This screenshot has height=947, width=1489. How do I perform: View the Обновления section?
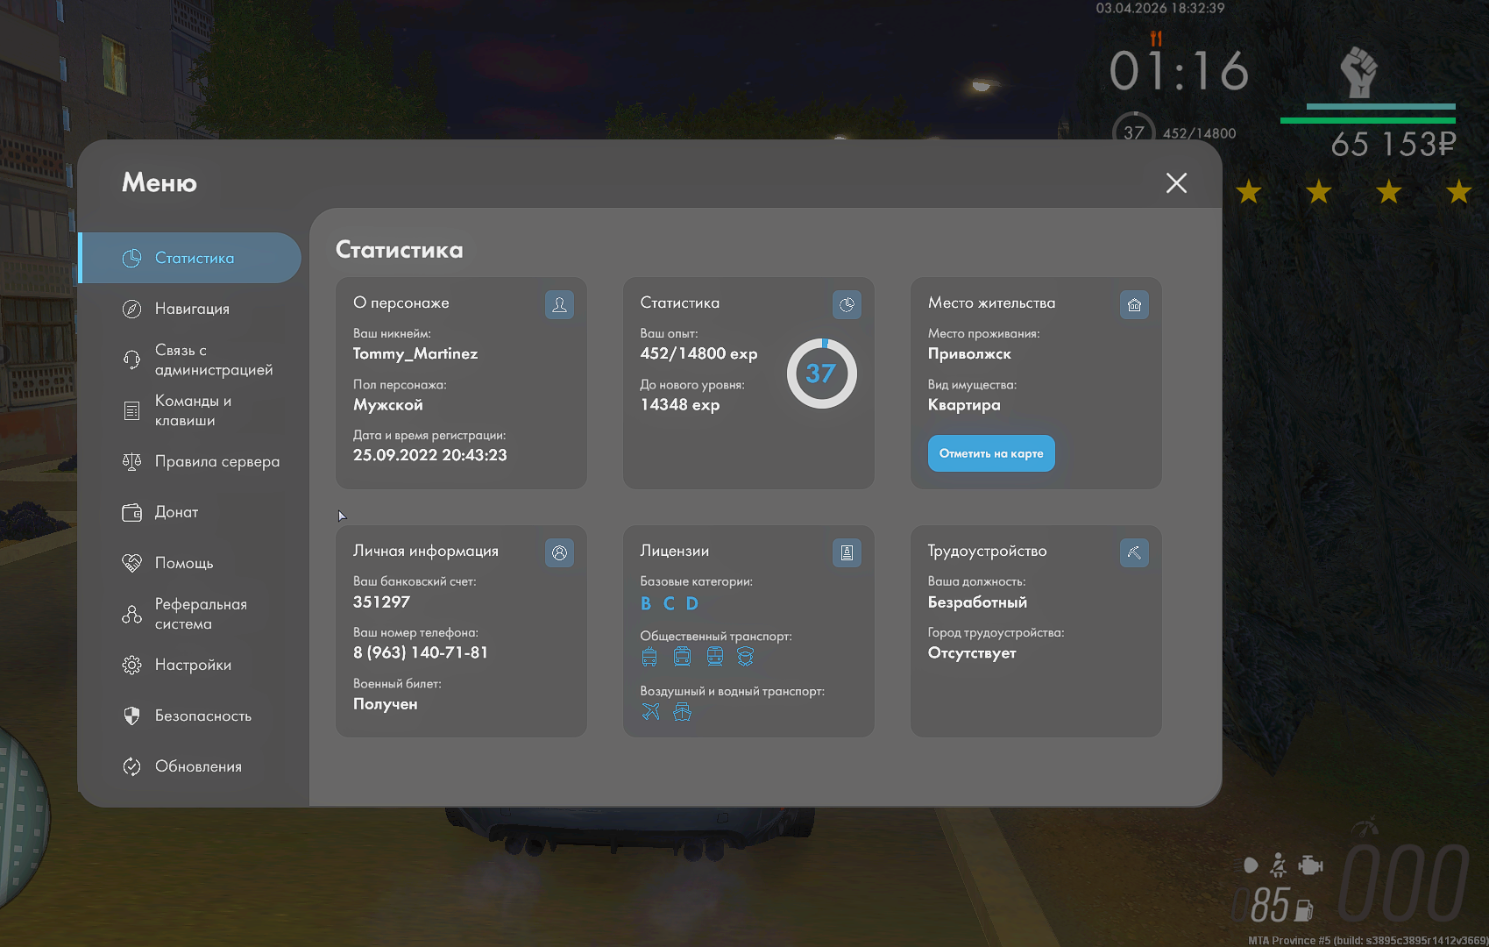click(198, 766)
